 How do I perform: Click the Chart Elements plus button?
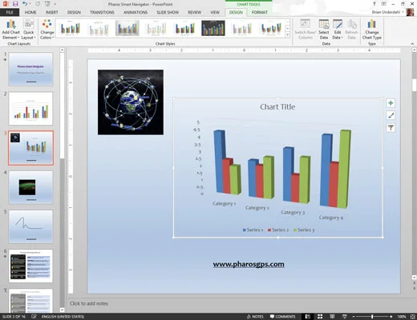click(x=391, y=103)
